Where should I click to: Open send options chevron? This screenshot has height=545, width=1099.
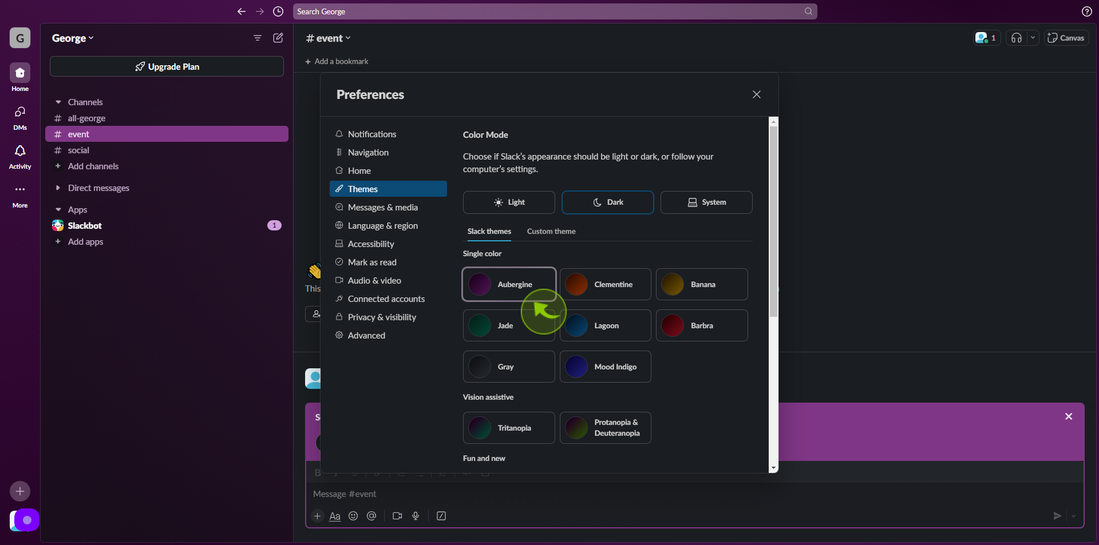point(1073,516)
